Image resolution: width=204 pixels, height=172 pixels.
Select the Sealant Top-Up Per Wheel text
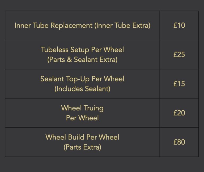82,79
